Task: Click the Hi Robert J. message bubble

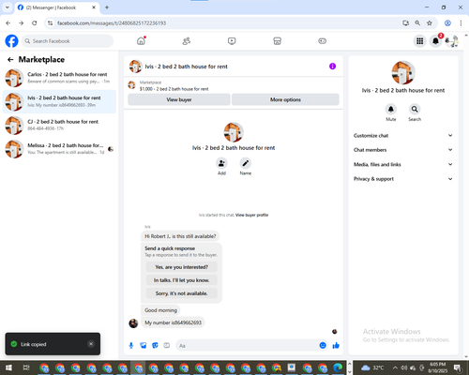Action: tap(180, 236)
